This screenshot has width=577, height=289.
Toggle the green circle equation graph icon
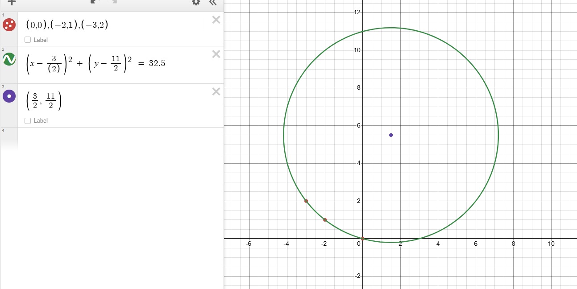click(x=9, y=59)
